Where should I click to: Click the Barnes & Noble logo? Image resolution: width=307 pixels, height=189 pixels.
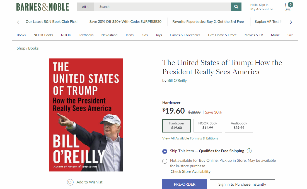coord(43,7)
